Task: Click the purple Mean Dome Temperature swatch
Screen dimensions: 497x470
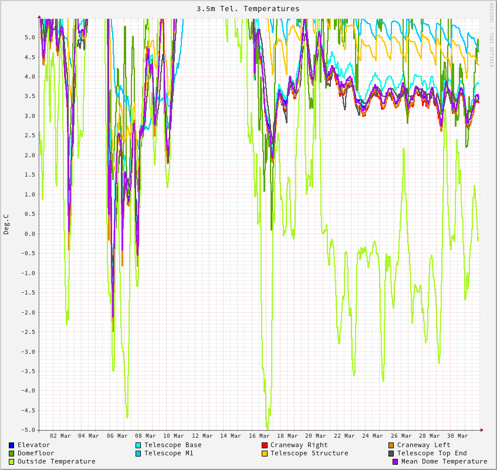Action: 395,462
